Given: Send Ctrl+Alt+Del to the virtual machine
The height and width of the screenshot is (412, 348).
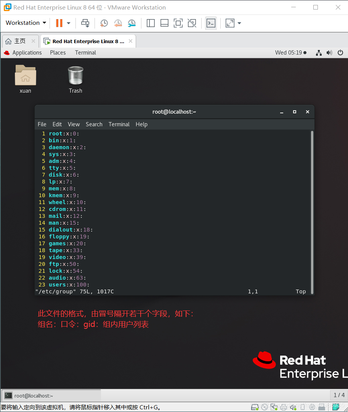Looking at the screenshot, I should (85, 23).
